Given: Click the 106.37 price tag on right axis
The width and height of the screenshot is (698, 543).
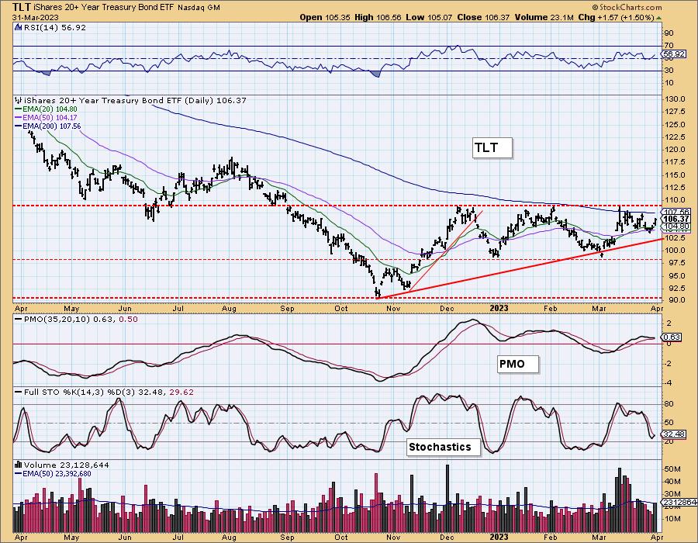Looking at the screenshot, I should click(x=676, y=219).
